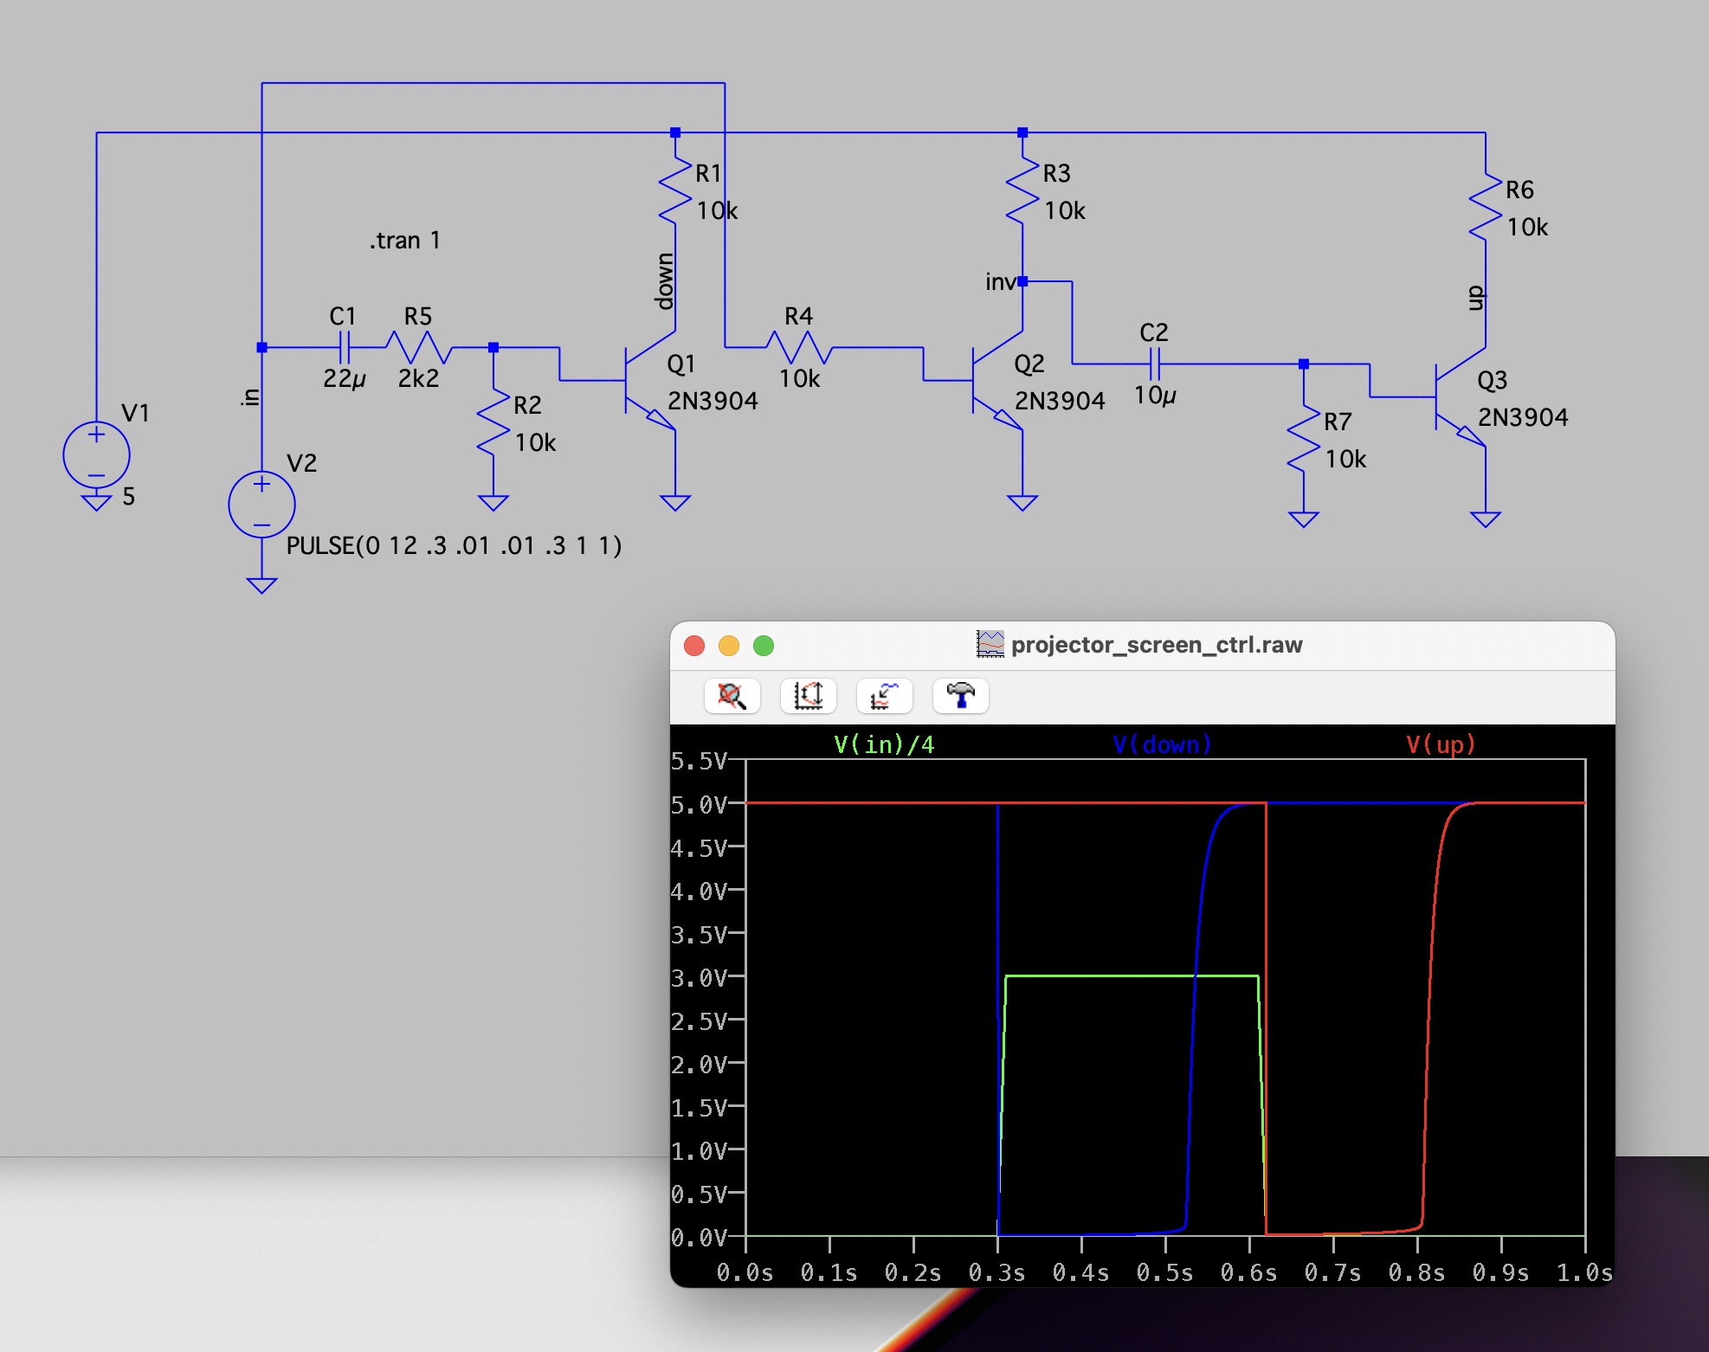Select capacitor C2 symbol
Screen dimensions: 1709x1352
[1154, 364]
